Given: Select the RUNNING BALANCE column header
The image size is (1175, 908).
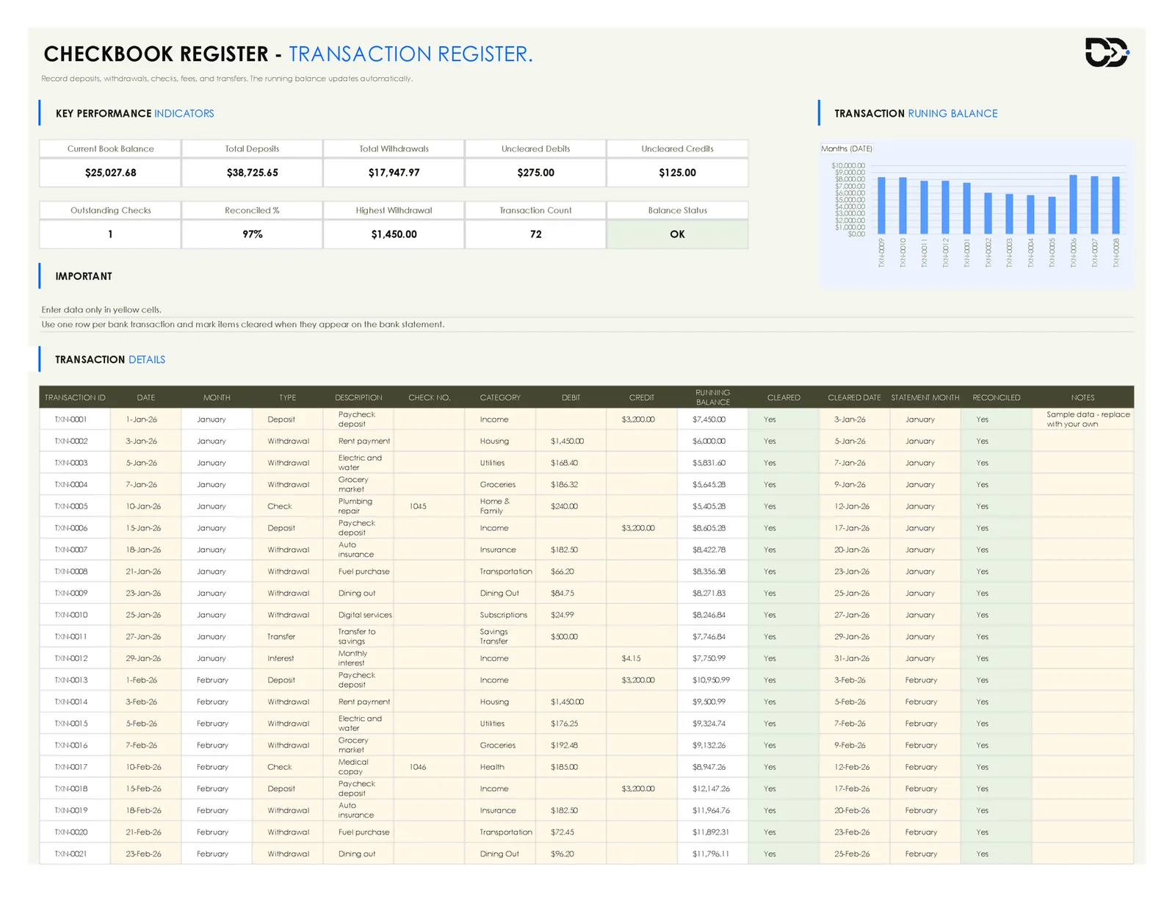Looking at the screenshot, I should coord(712,397).
